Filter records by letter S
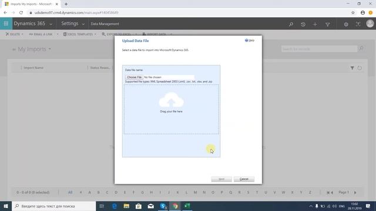This screenshot has width=376, height=211. tap(248, 192)
